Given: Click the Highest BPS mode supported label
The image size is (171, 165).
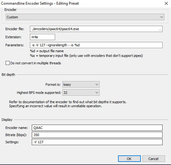Looking at the screenshot, I should pos(39,93).
